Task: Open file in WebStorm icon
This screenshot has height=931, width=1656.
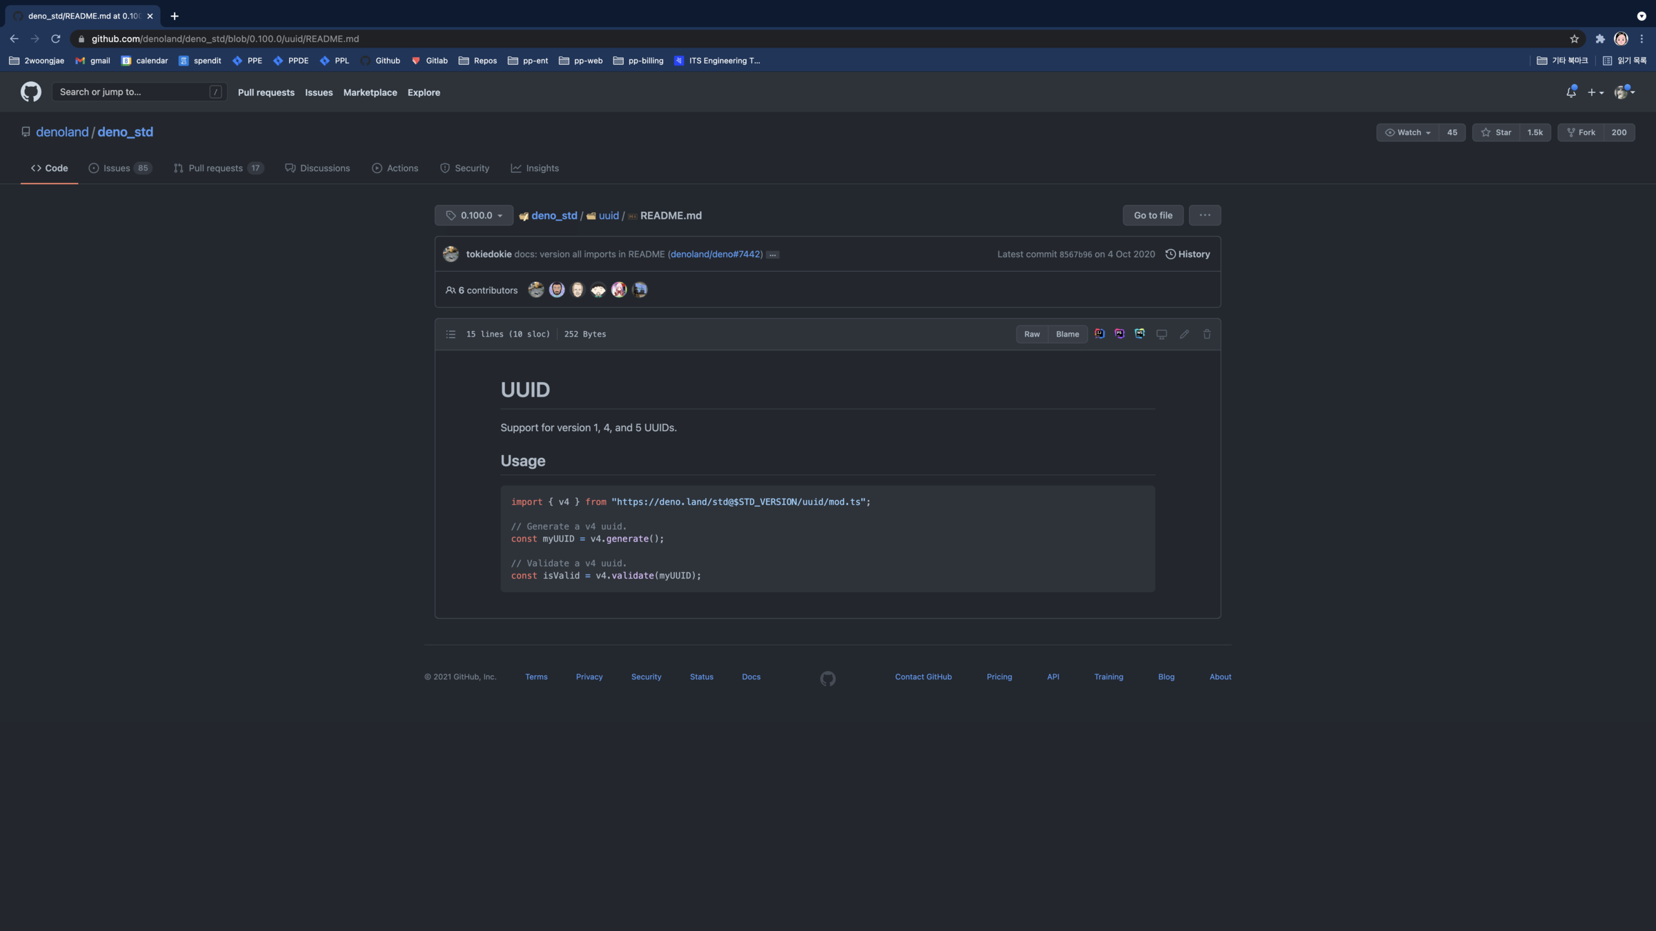Action: click(x=1140, y=334)
